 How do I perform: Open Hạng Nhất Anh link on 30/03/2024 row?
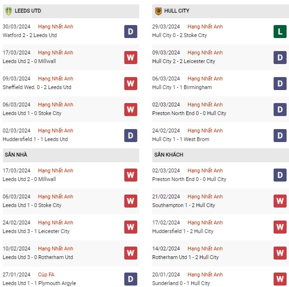55,26
